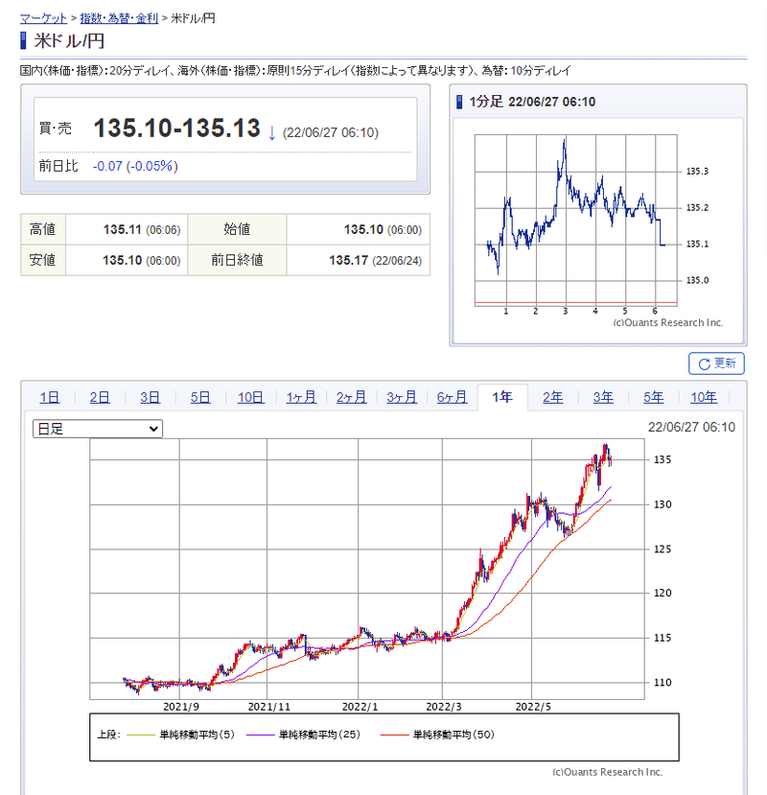The image size is (767, 795).
Task: Switch to the 3日 chart tab
Action: point(150,397)
